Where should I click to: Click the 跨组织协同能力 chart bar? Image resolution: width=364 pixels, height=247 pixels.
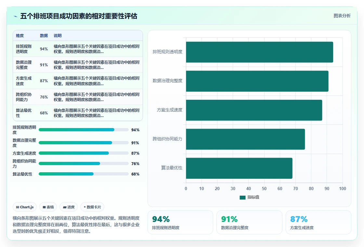tap(245, 139)
